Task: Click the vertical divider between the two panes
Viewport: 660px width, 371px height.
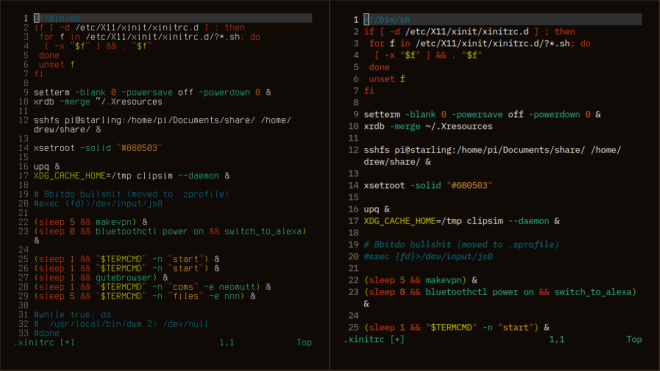Action: [330, 185]
